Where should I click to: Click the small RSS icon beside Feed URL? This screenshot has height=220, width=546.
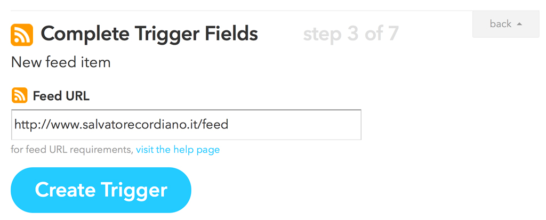click(x=20, y=95)
